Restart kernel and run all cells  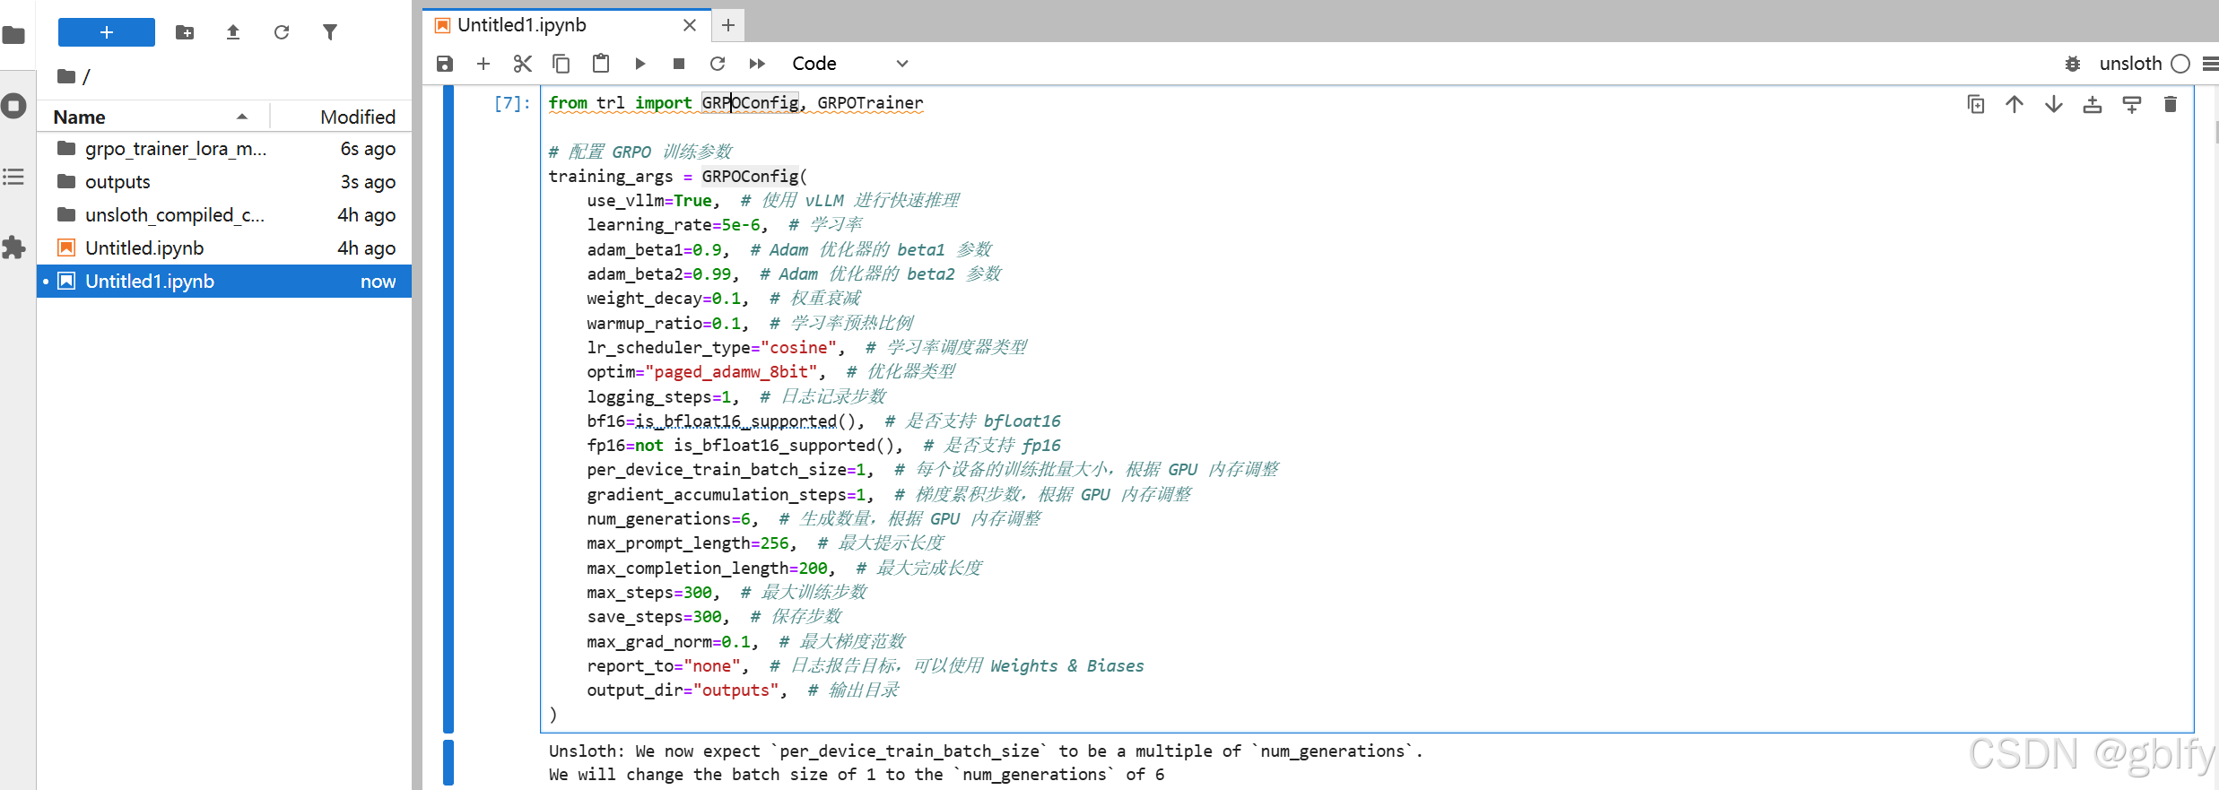pos(757,64)
